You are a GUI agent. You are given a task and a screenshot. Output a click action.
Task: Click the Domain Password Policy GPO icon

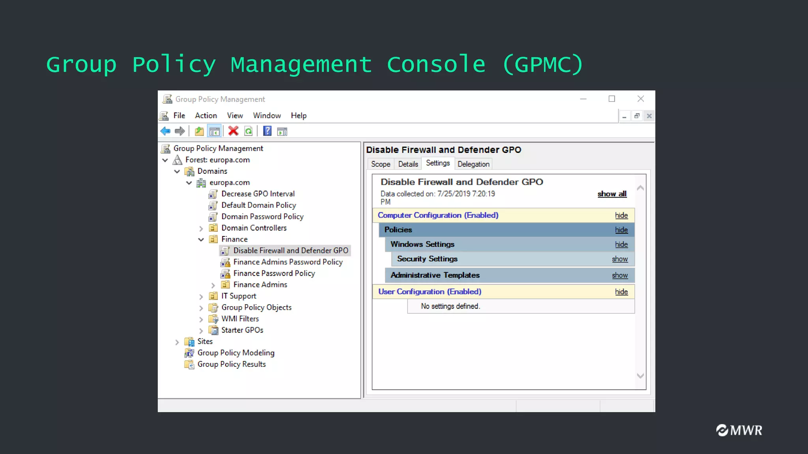213,217
